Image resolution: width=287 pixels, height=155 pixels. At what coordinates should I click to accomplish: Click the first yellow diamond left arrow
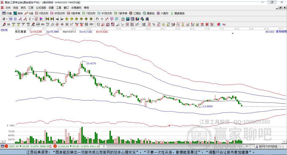[67, 19]
